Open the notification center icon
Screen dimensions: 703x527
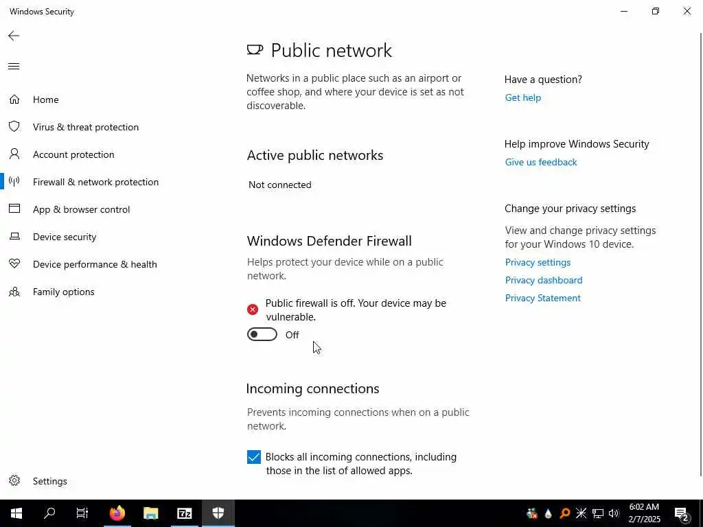(682, 513)
